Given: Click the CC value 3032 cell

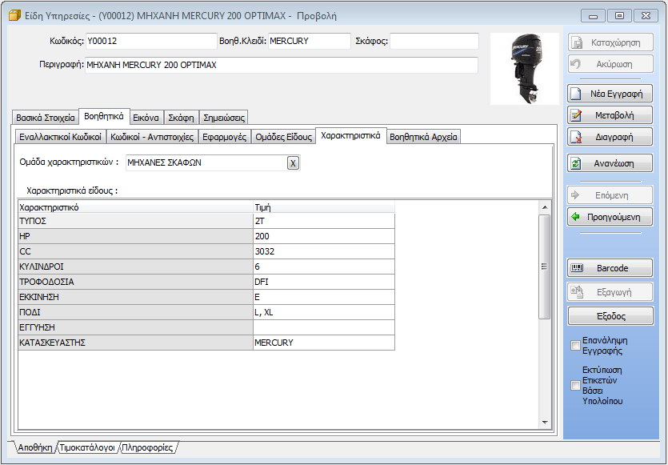Looking at the screenshot, I should (324, 251).
